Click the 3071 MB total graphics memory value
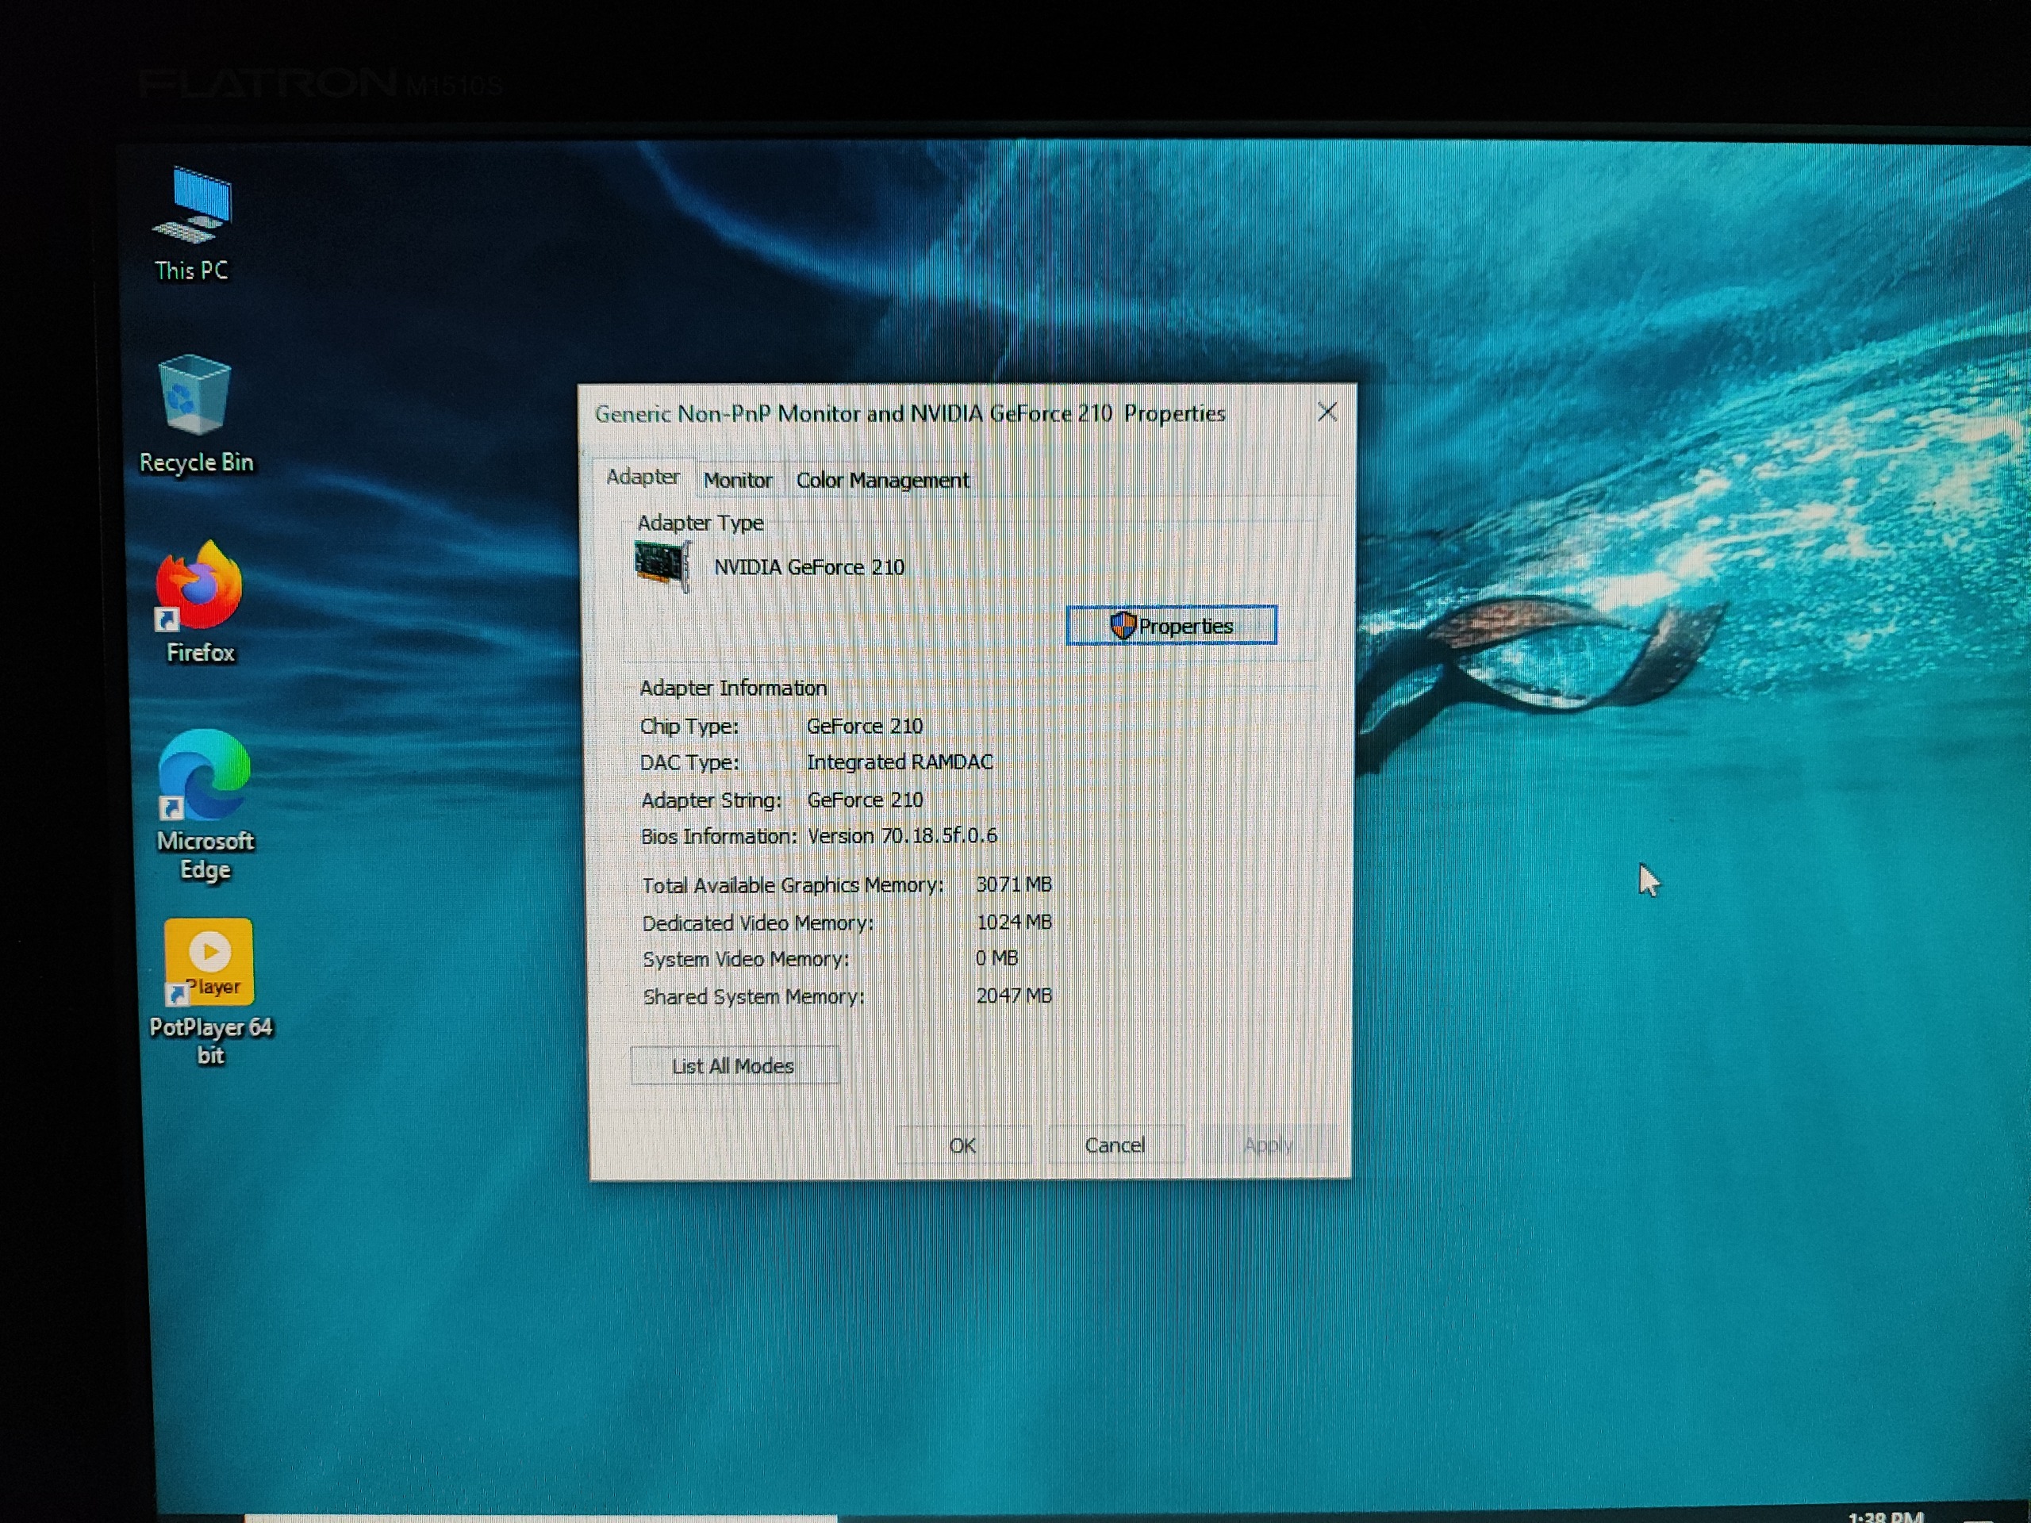 point(1014,884)
